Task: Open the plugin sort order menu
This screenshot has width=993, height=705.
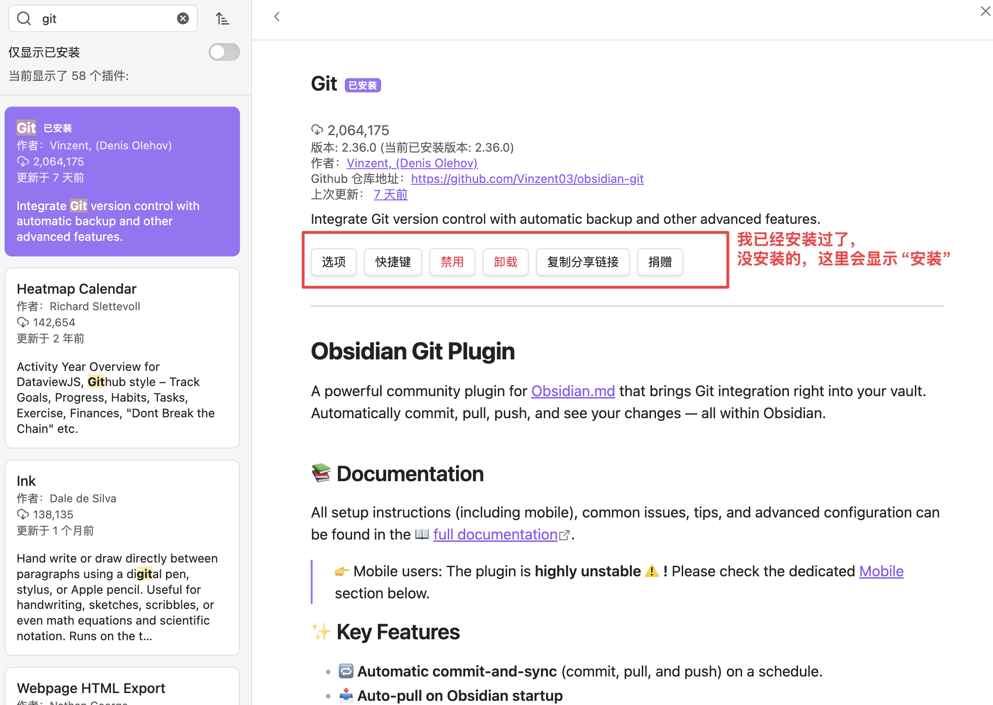Action: click(x=223, y=19)
